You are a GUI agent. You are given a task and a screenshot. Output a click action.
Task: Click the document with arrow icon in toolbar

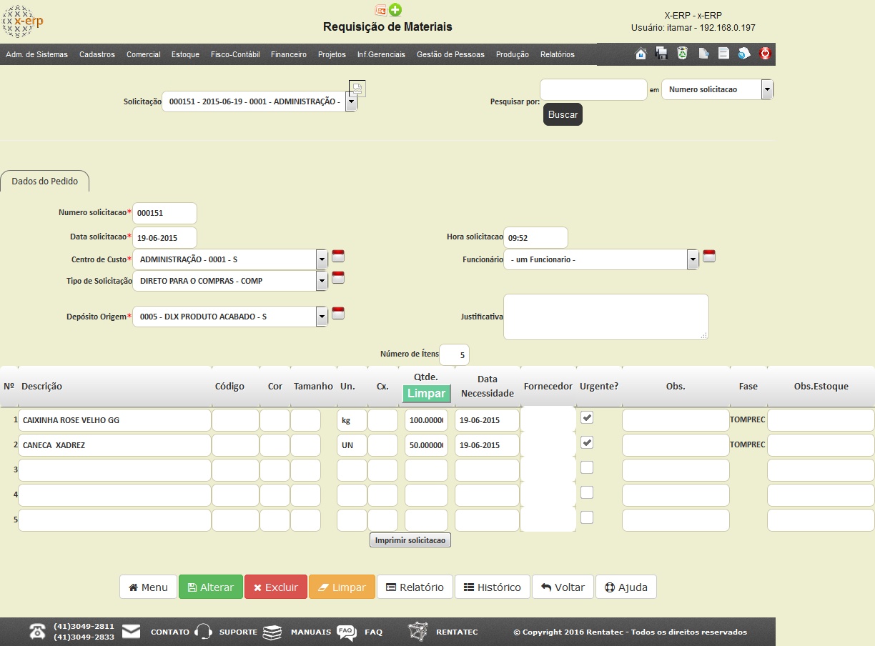tap(703, 54)
